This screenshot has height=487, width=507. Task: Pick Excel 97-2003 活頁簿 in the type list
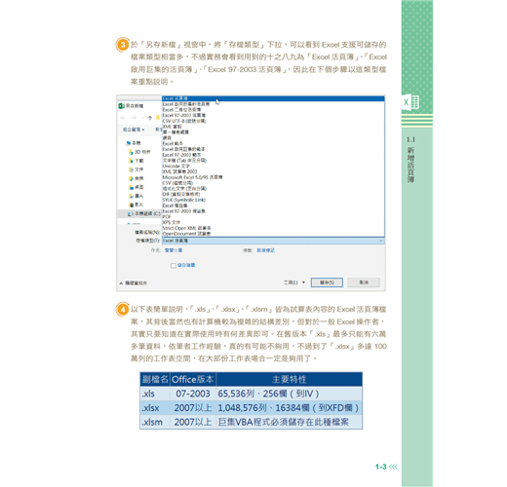point(184,115)
